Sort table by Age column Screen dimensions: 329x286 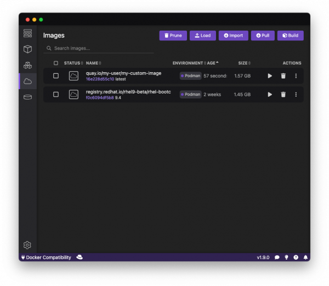point(213,63)
